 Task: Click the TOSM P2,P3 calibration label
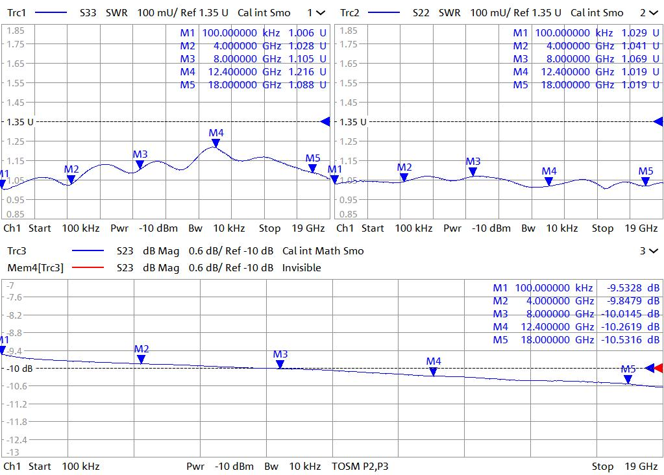[360, 466]
